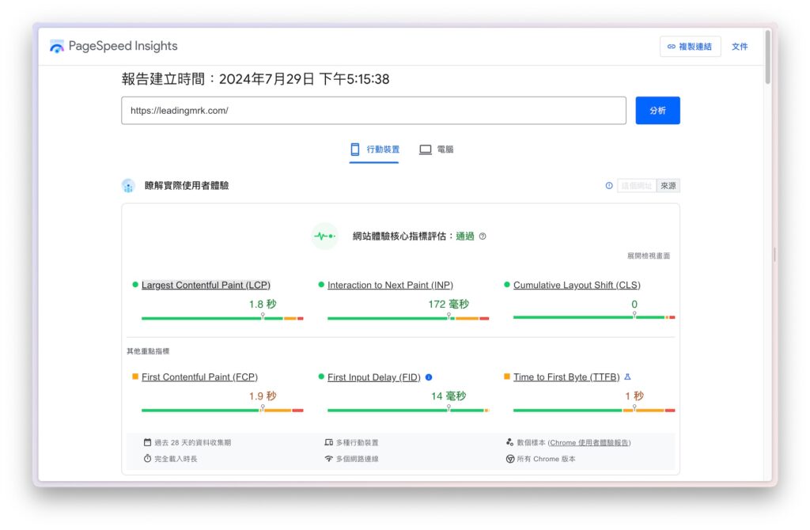This screenshot has width=810, height=530.
Task: Click the FID distribution bar
Action: coord(408,410)
